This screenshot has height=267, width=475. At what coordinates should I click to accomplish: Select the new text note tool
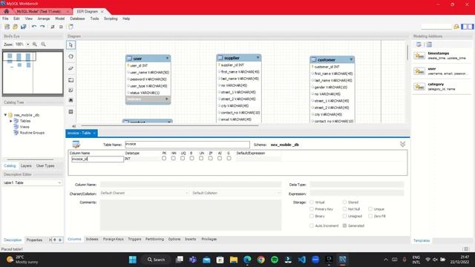click(71, 90)
